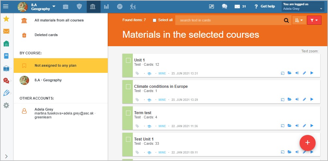
Task: Open settings gear in the left sidebar
Action: click(x=6, y=105)
